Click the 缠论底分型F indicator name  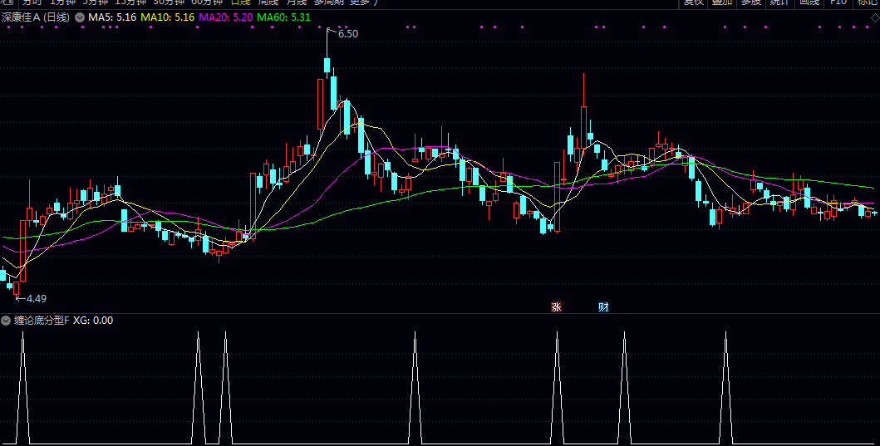coord(42,321)
